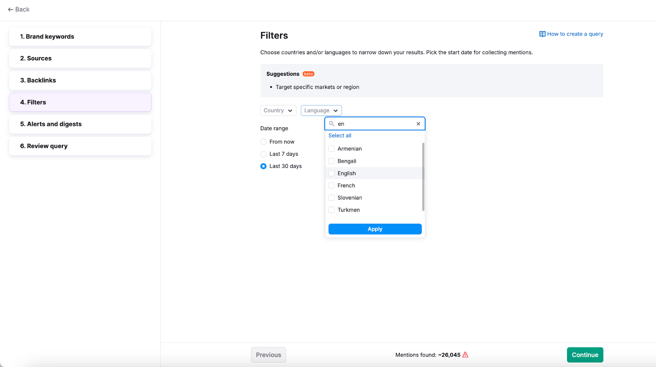Collapse the Language dropdown
656x367 pixels.
point(321,111)
